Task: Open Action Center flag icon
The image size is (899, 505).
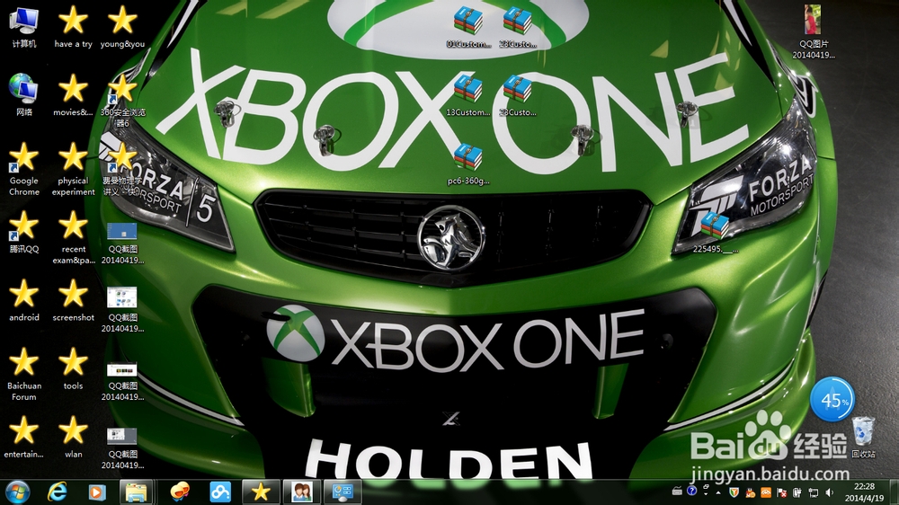Action: (x=781, y=492)
